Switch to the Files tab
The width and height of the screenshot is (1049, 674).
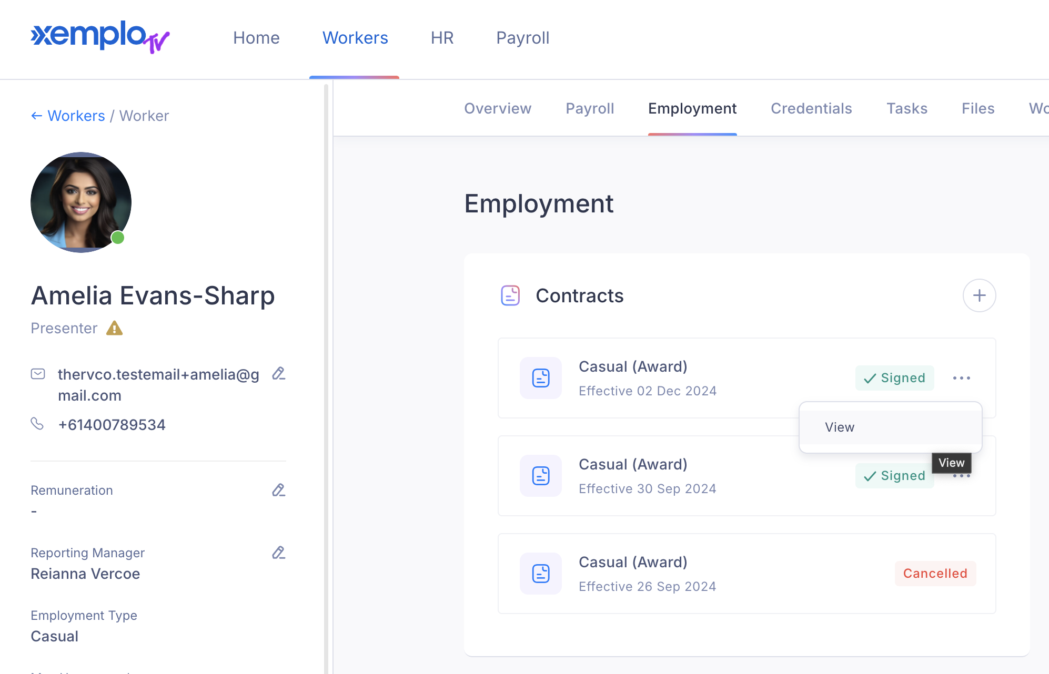(x=978, y=108)
